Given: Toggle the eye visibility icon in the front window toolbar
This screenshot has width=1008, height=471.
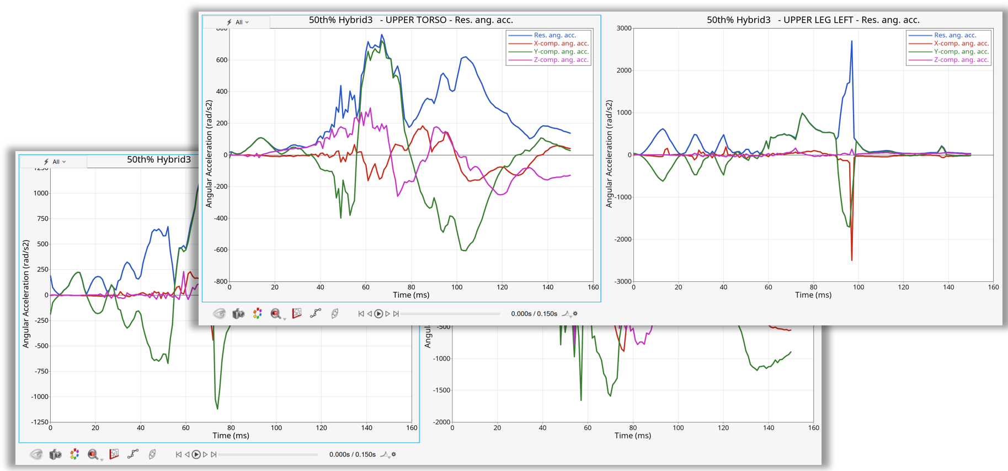Looking at the screenshot, I should click(220, 314).
